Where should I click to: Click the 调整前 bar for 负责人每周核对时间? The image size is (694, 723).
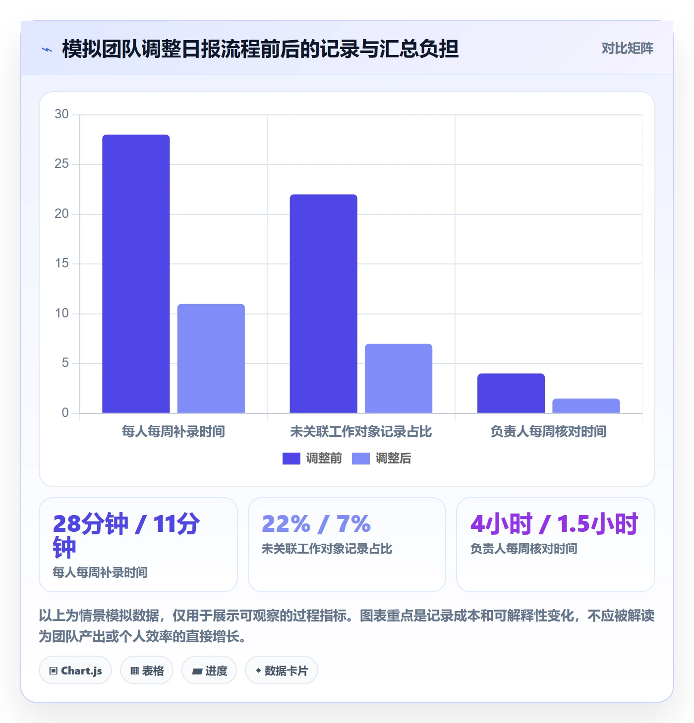[511, 393]
